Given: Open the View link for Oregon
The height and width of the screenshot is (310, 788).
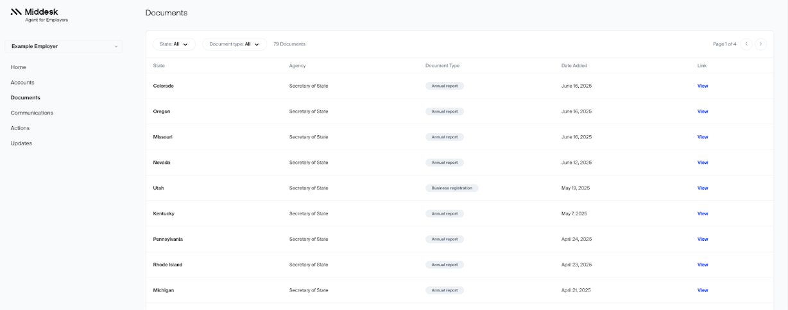Looking at the screenshot, I should [x=703, y=111].
